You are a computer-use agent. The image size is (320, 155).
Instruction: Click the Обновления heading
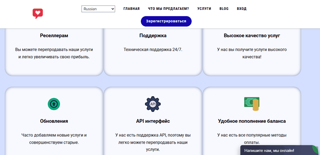(54, 121)
